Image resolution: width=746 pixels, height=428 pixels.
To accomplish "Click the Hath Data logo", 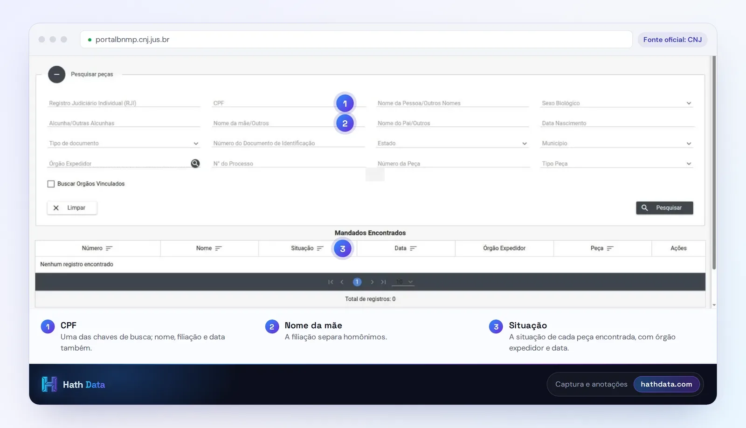I will click(73, 385).
